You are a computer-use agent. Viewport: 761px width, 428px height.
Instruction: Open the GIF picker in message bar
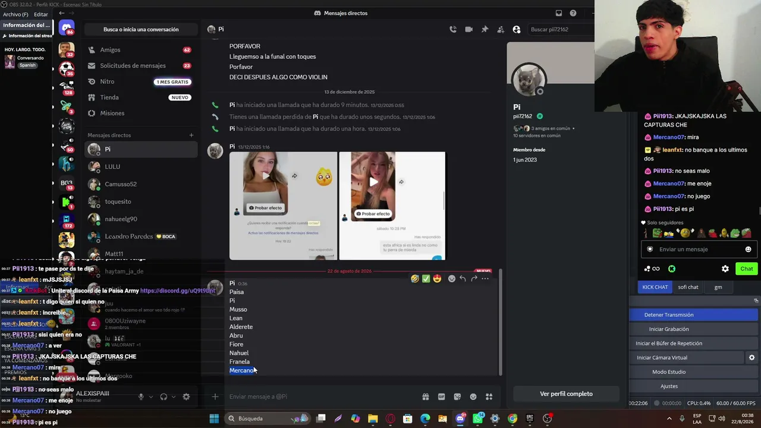441,396
